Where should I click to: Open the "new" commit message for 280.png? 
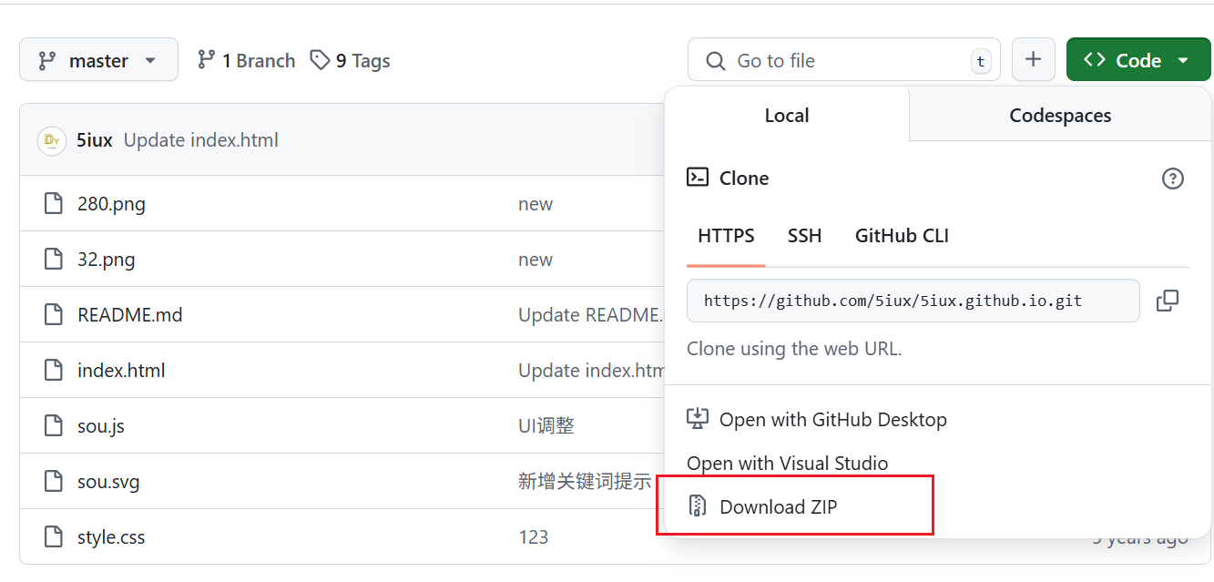(536, 204)
